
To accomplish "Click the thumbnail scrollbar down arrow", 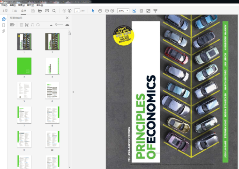I will [x=69, y=167].
